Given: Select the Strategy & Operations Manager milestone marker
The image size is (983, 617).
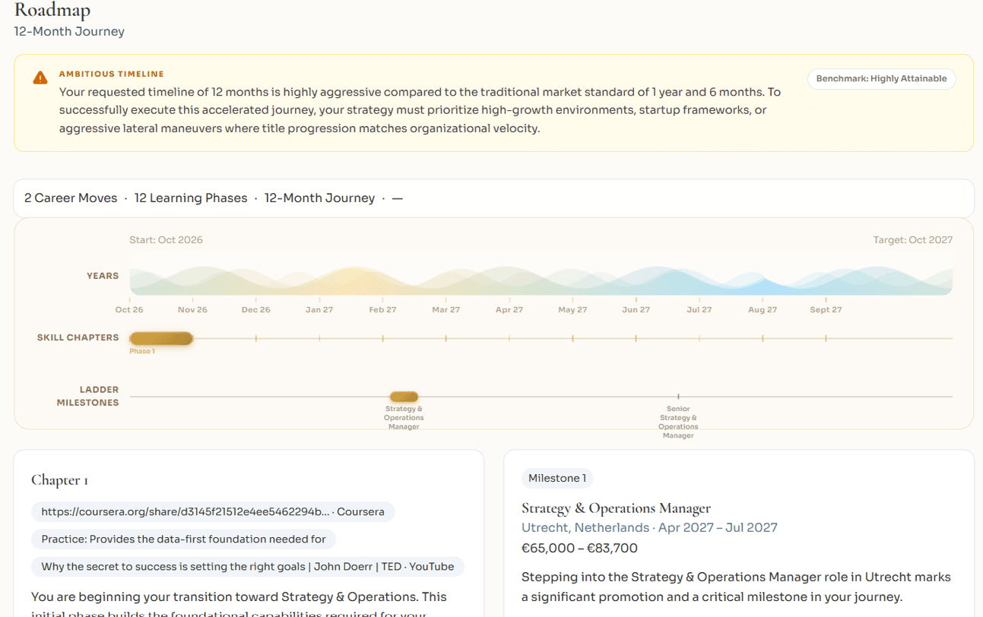Looking at the screenshot, I should point(404,397).
